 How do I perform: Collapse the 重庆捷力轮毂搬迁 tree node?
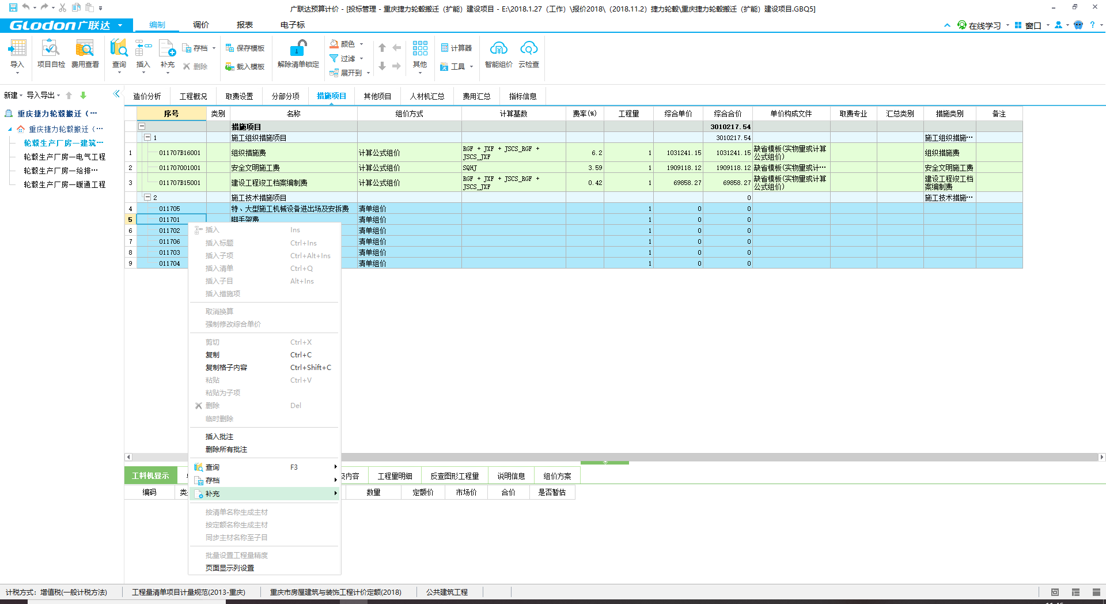click(10, 129)
